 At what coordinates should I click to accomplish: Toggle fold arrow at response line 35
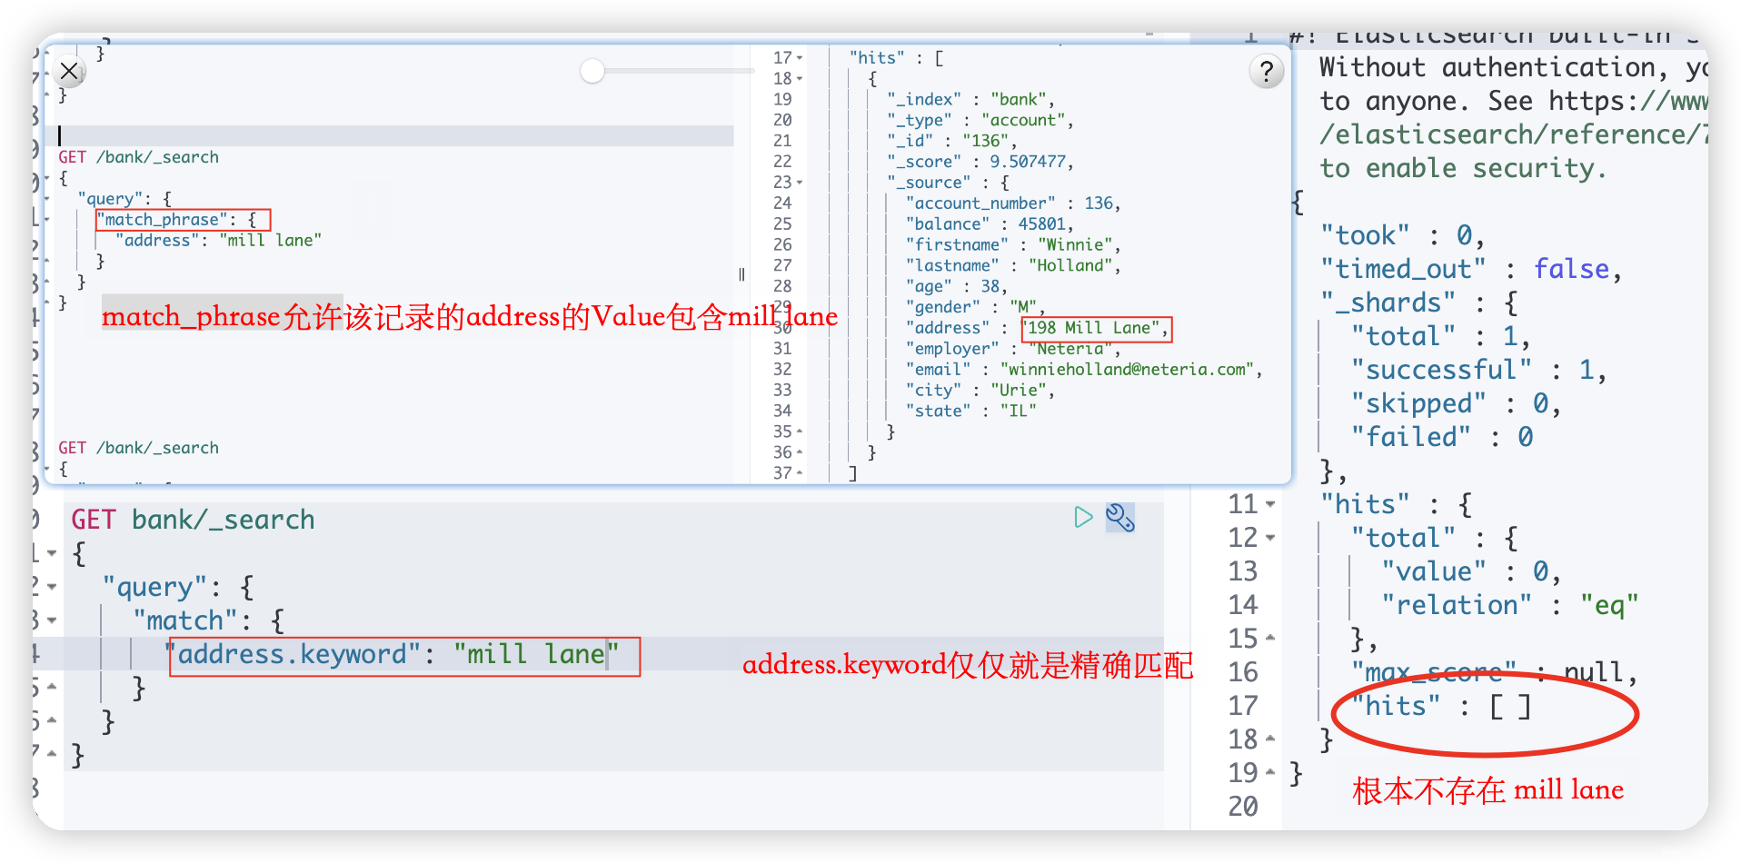click(800, 431)
